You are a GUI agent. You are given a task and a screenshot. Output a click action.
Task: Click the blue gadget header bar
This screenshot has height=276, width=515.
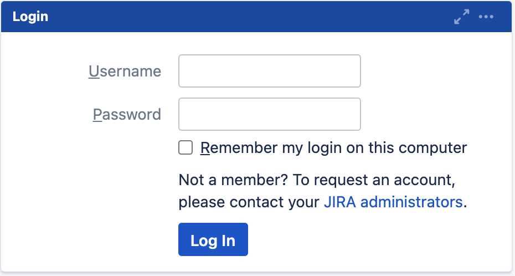coord(249,17)
